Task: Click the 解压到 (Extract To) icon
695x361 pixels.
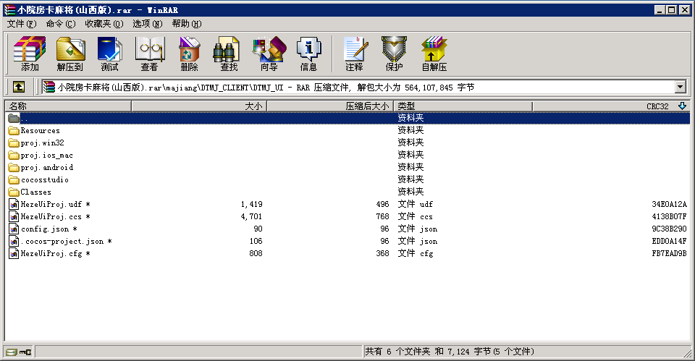Action: 69,54
